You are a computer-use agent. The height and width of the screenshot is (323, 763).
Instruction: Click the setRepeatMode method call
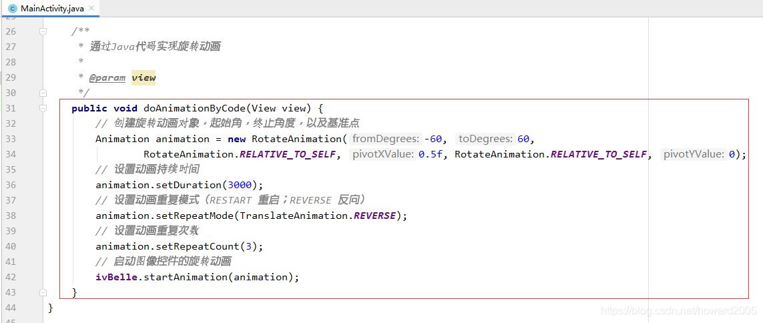point(195,216)
